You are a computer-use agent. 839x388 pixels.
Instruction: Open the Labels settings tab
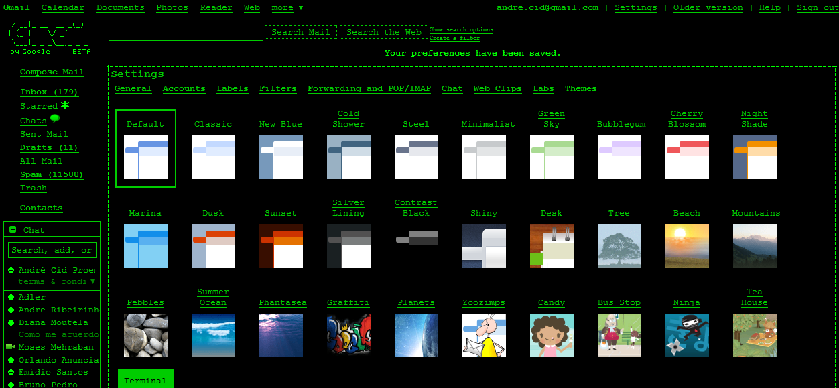(x=233, y=88)
